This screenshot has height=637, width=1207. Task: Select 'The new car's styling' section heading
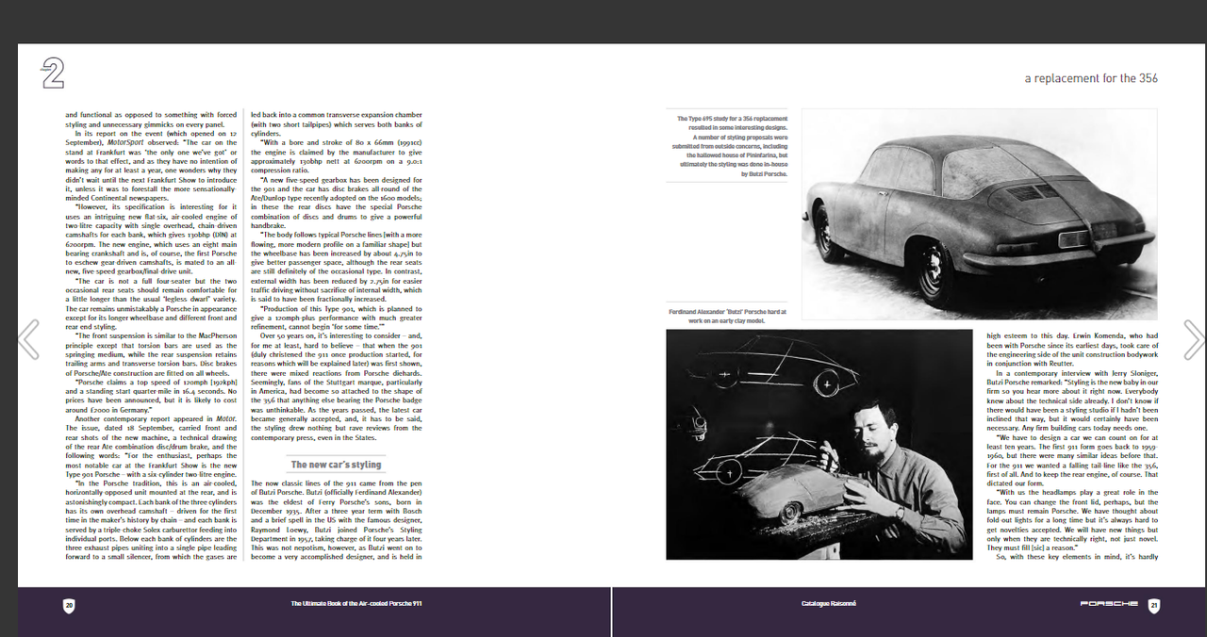(335, 464)
